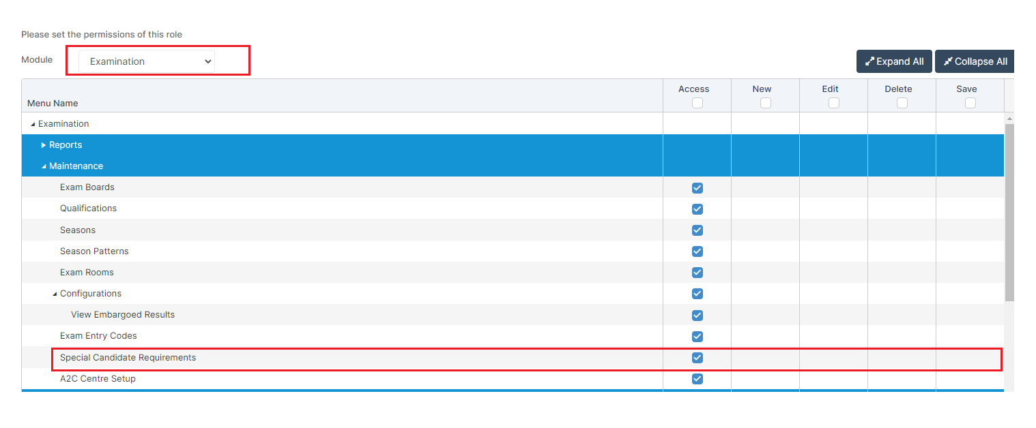Uncheck Access for Exam Rooms
This screenshot has width=1036, height=428.
697,273
